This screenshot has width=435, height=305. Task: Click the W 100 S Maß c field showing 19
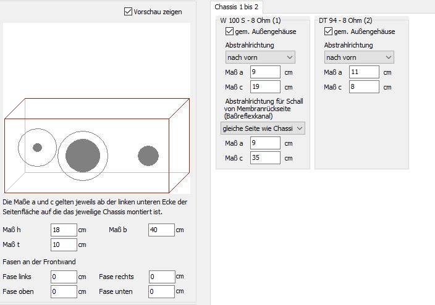pos(264,87)
